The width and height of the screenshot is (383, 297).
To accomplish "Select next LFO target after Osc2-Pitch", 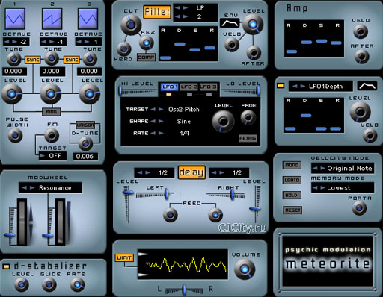I will point(161,110).
